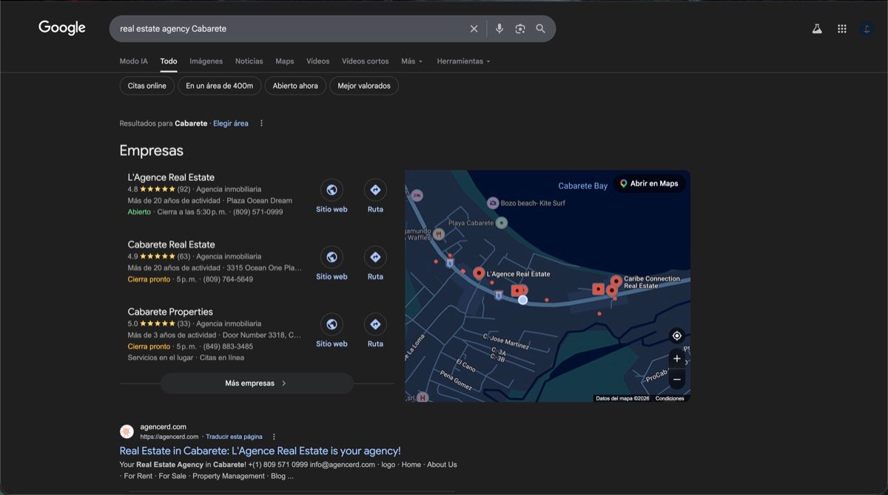Click phone number (849) 883-3485

click(x=228, y=346)
